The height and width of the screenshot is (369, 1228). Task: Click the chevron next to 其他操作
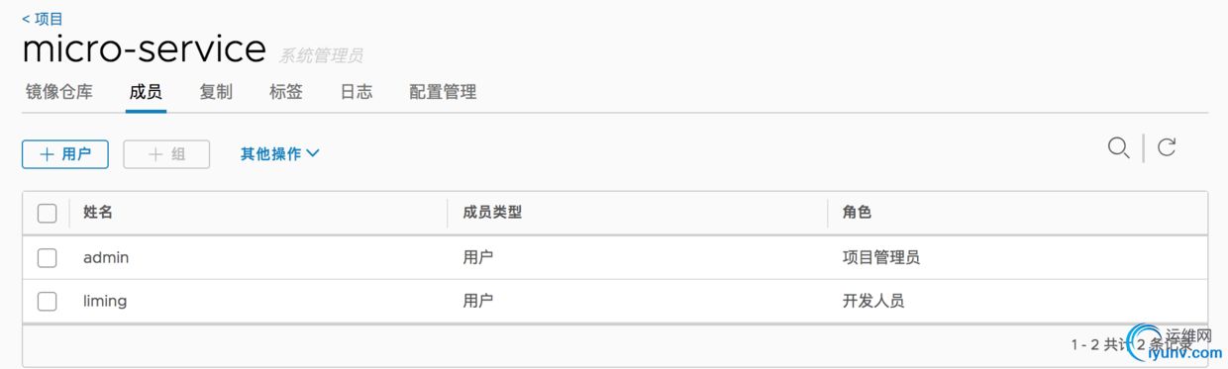pos(313,153)
